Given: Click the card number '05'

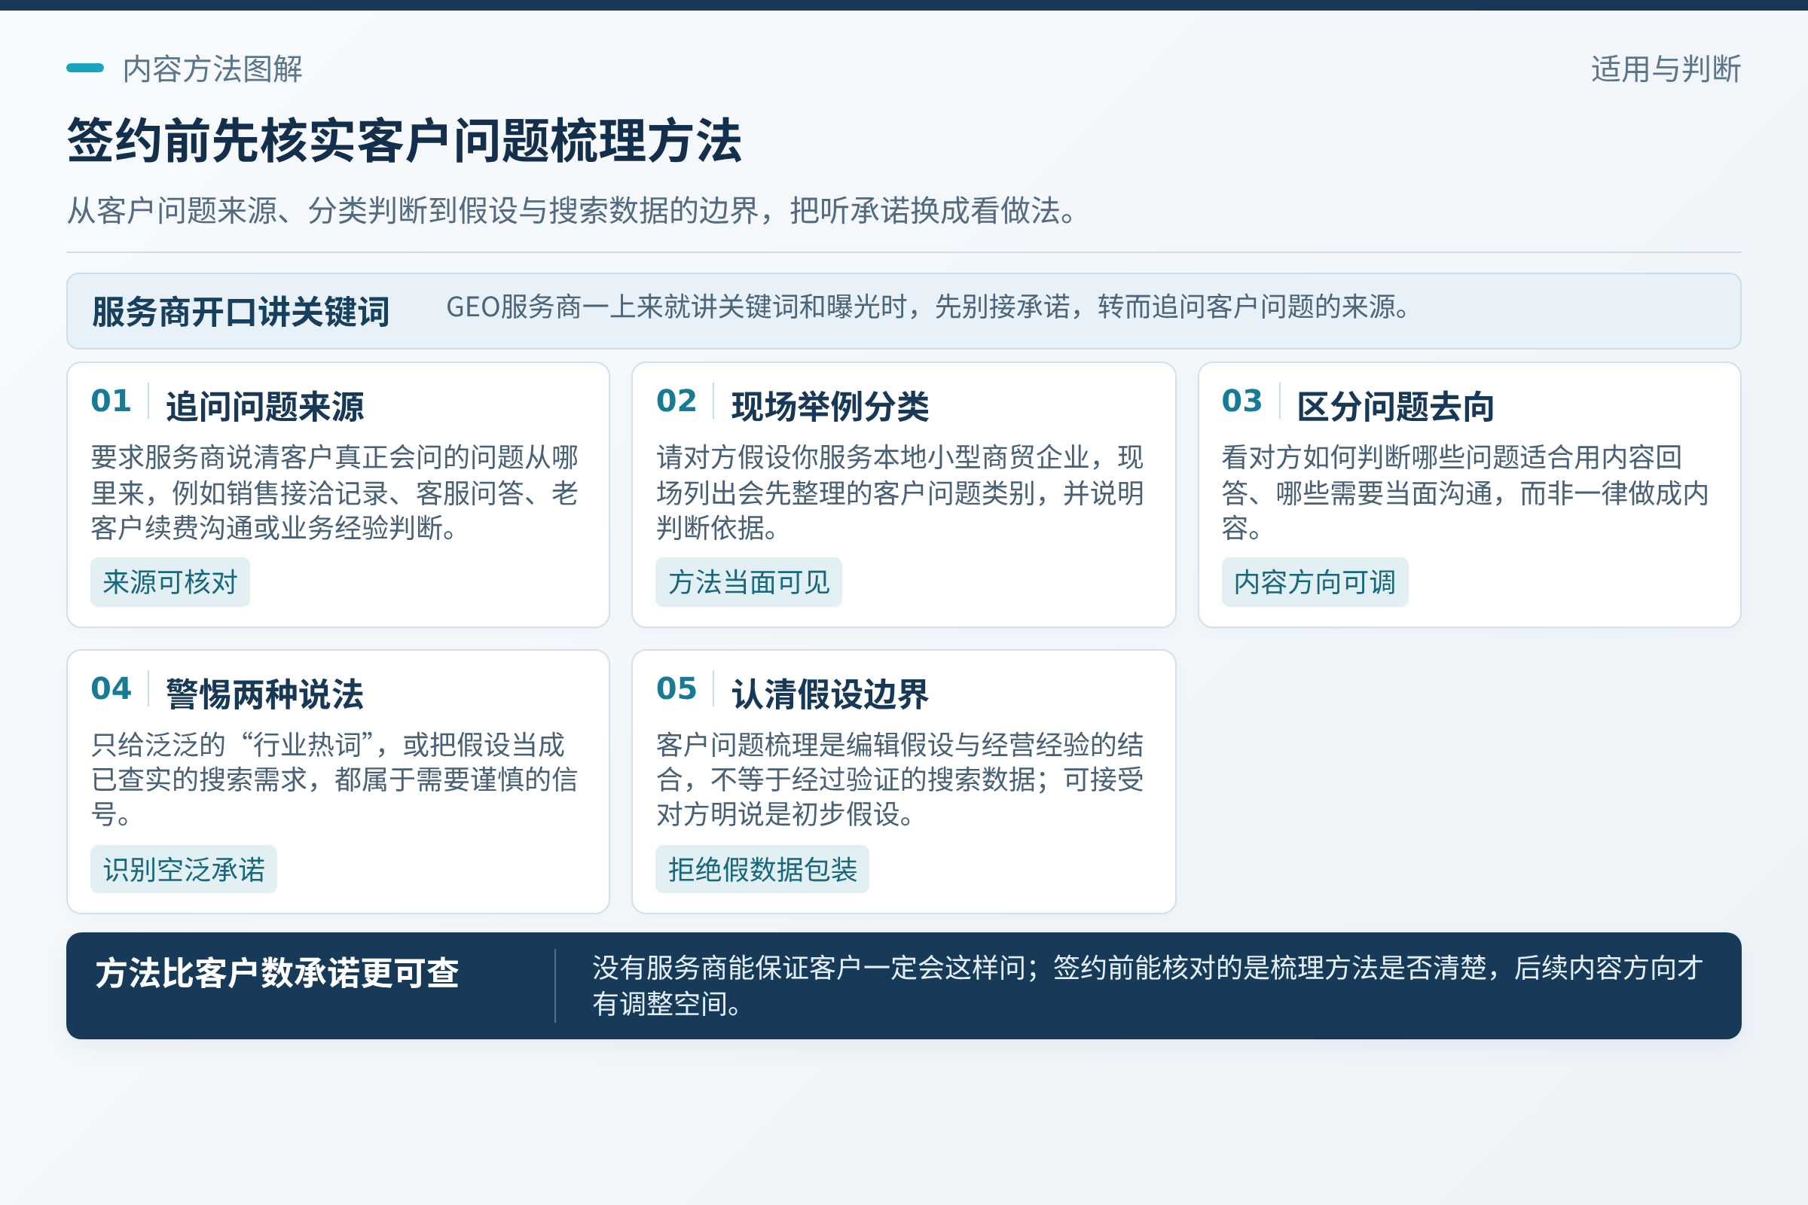Looking at the screenshot, I should (x=676, y=688).
